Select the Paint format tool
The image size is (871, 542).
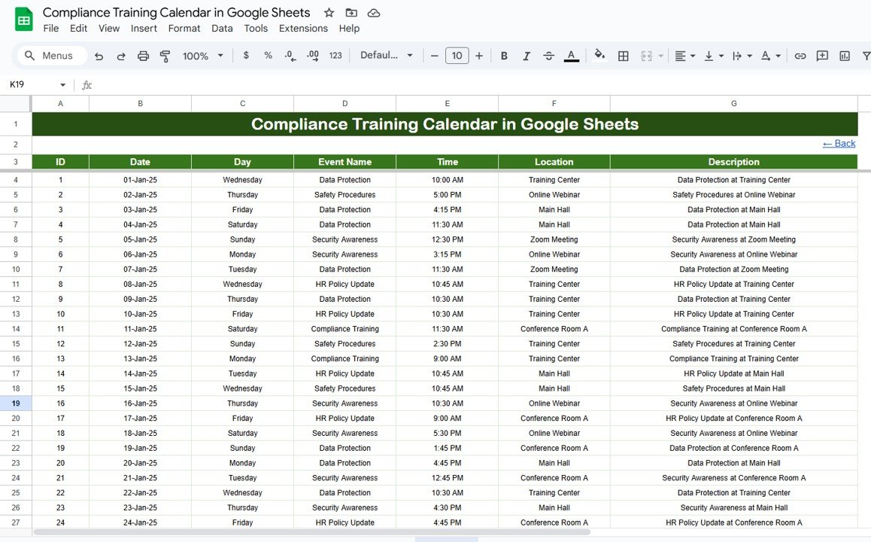point(165,56)
